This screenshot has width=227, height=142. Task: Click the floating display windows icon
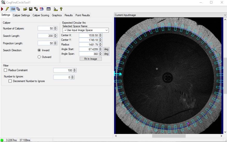(18, 9)
